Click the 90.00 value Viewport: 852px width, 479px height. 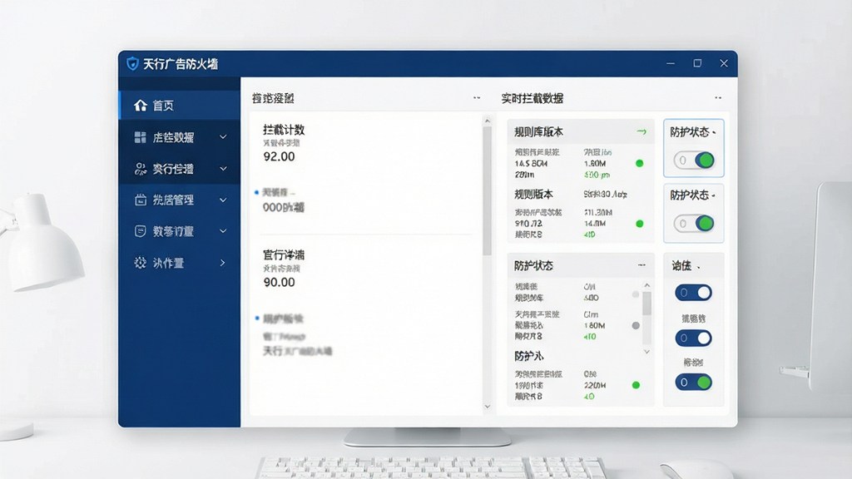tap(279, 283)
